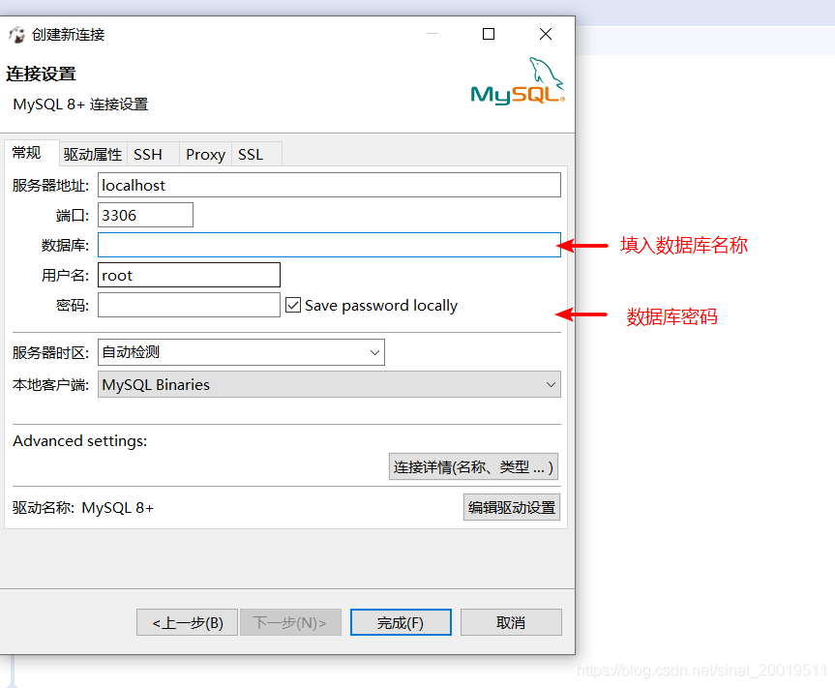Click the 连接详情 connection details button

point(473,466)
